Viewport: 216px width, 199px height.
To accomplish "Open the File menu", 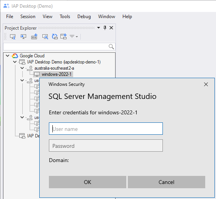I will coord(10,17).
